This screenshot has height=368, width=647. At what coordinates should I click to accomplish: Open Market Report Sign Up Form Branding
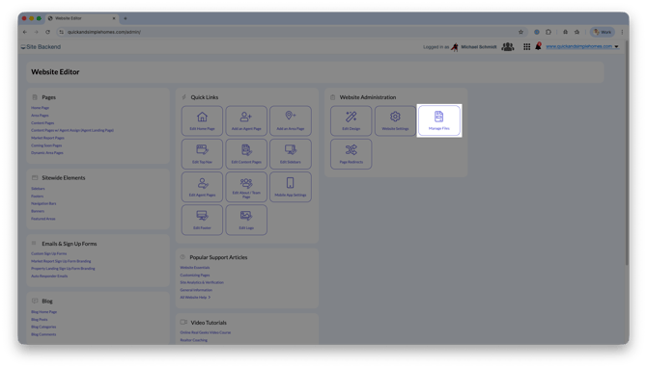pos(61,261)
